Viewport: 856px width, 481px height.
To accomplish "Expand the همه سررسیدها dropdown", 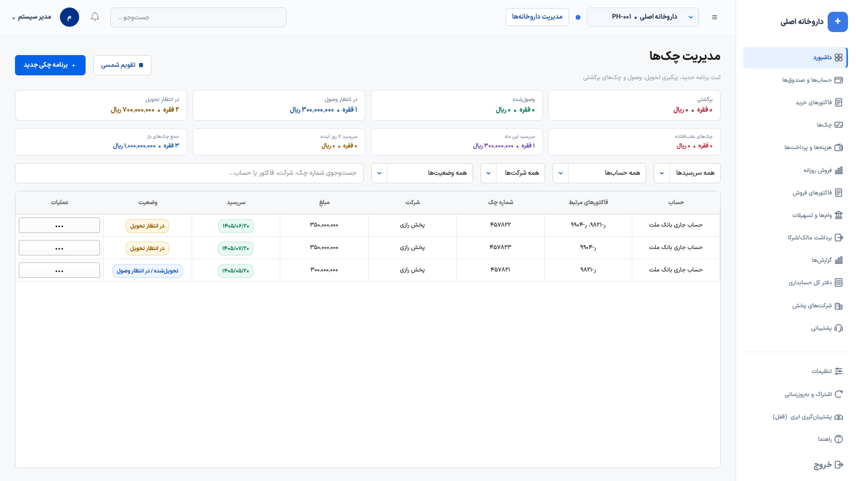I will (x=687, y=173).
